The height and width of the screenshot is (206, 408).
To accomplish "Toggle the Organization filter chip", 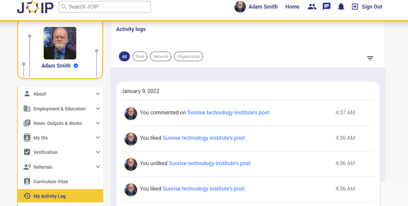I will point(189,57).
